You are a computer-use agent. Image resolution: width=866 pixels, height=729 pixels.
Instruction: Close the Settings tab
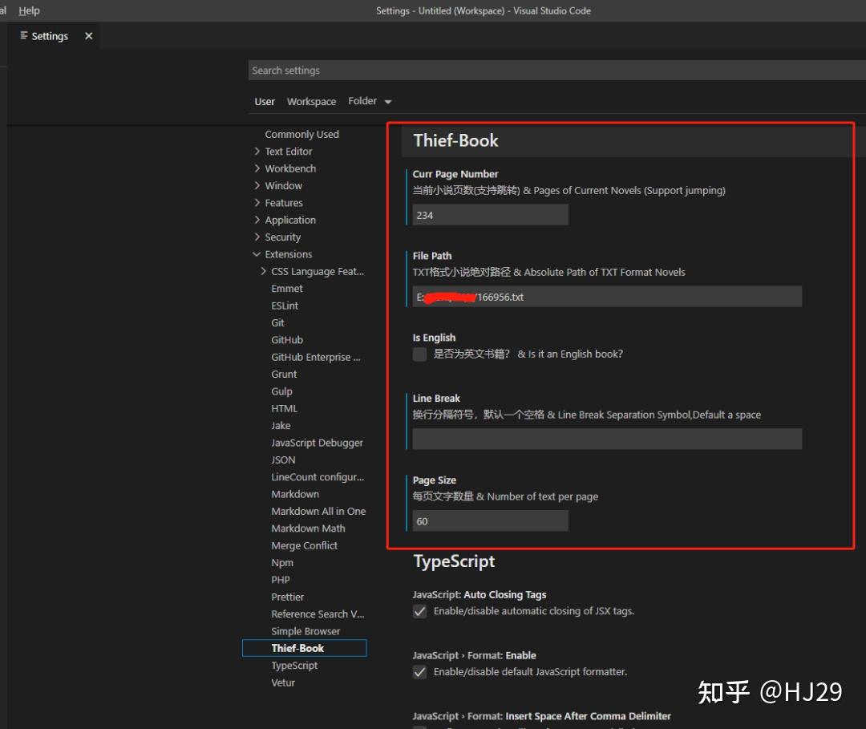88,36
